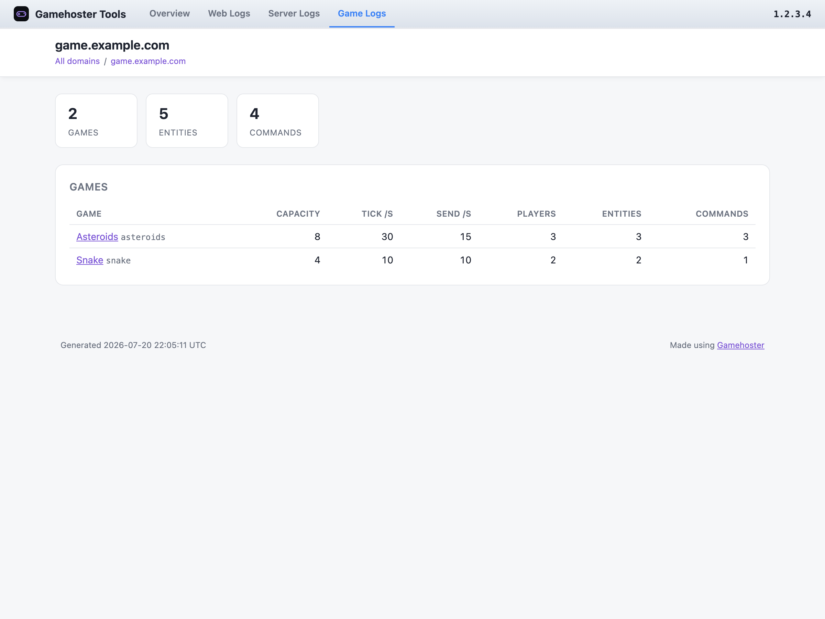This screenshot has width=825, height=619.
Task: Click the Send /s column header
Action: point(454,214)
